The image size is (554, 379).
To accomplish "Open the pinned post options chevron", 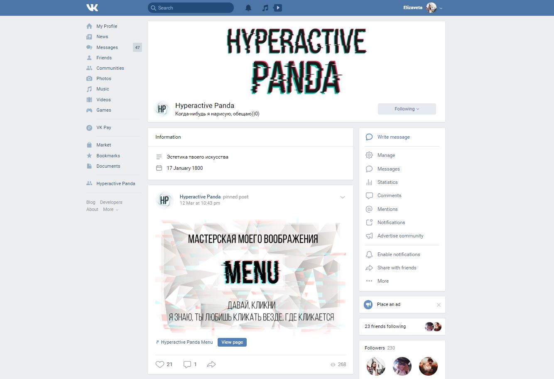I will [343, 197].
